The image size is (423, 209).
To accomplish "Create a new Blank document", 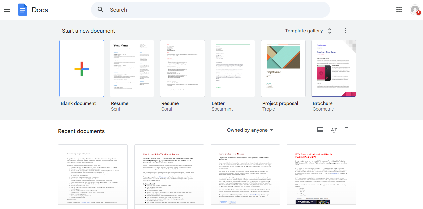I will pyautogui.click(x=82, y=69).
